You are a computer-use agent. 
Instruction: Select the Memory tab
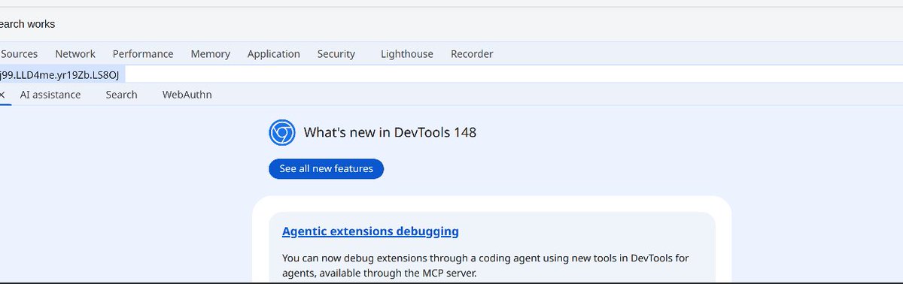211,54
